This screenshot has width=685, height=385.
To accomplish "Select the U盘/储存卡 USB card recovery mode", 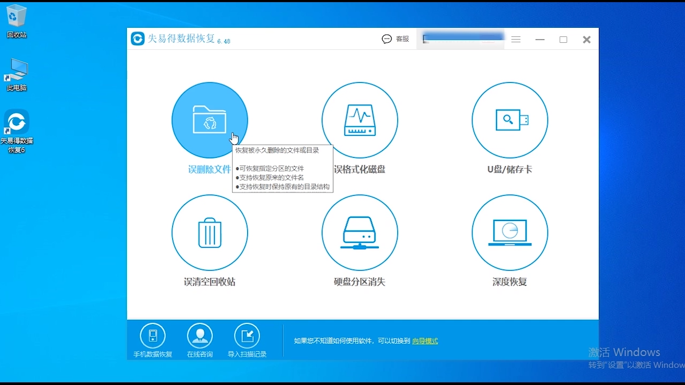I will tap(509, 120).
